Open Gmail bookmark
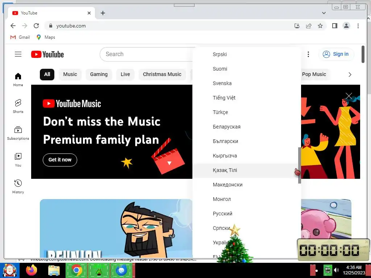The width and height of the screenshot is (371, 278). pos(20,37)
